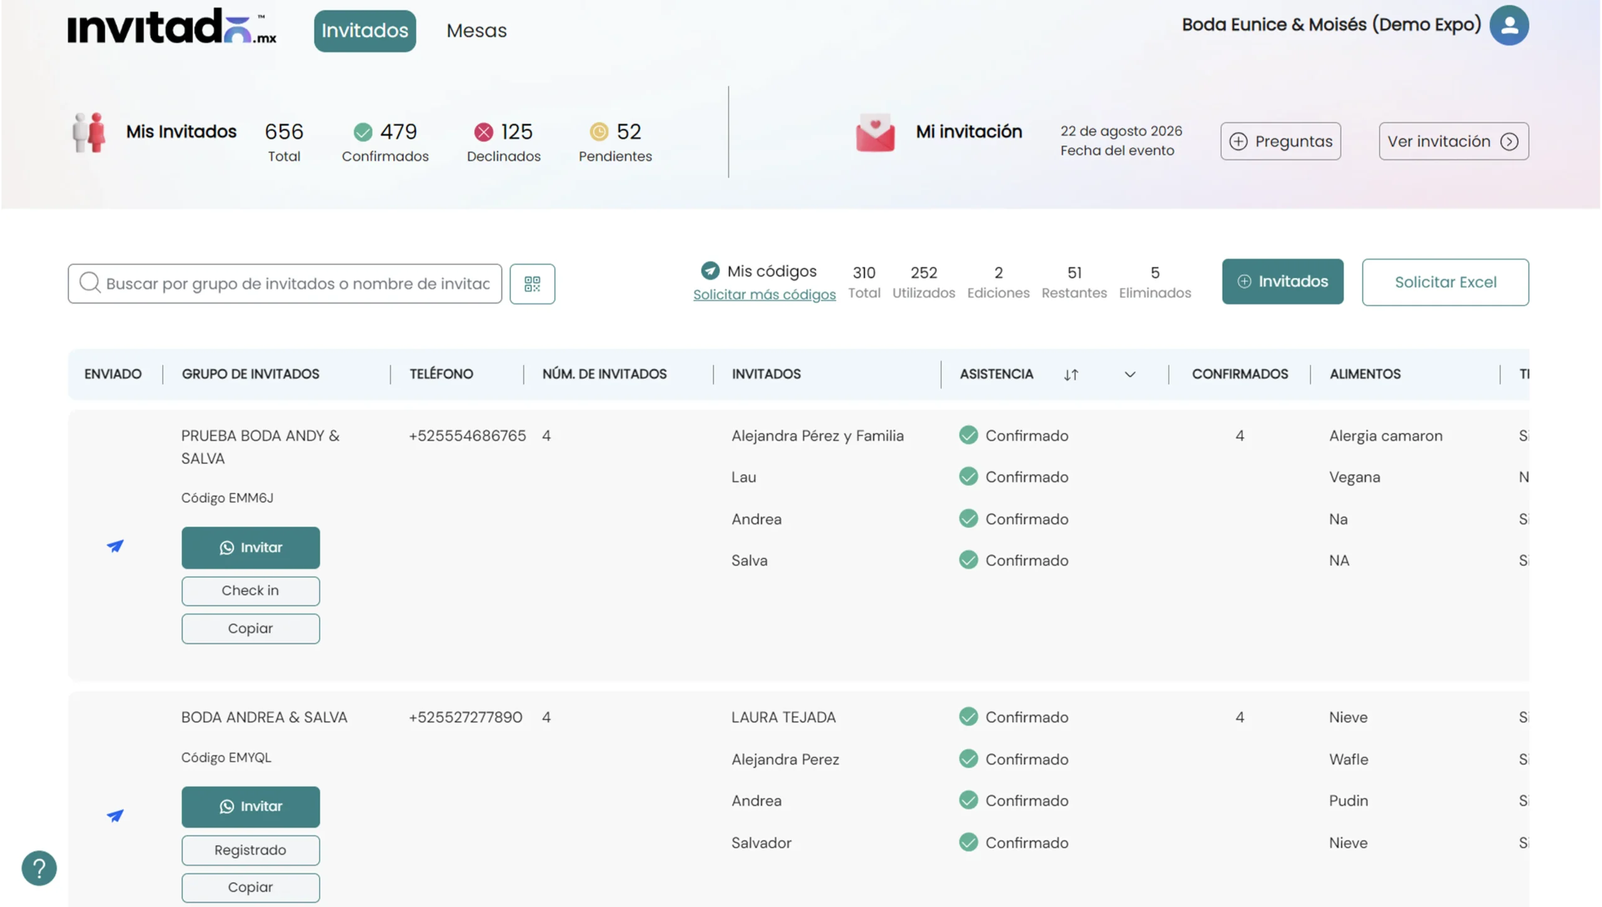
Task: Click the Check in button
Action: pyautogui.click(x=250, y=591)
